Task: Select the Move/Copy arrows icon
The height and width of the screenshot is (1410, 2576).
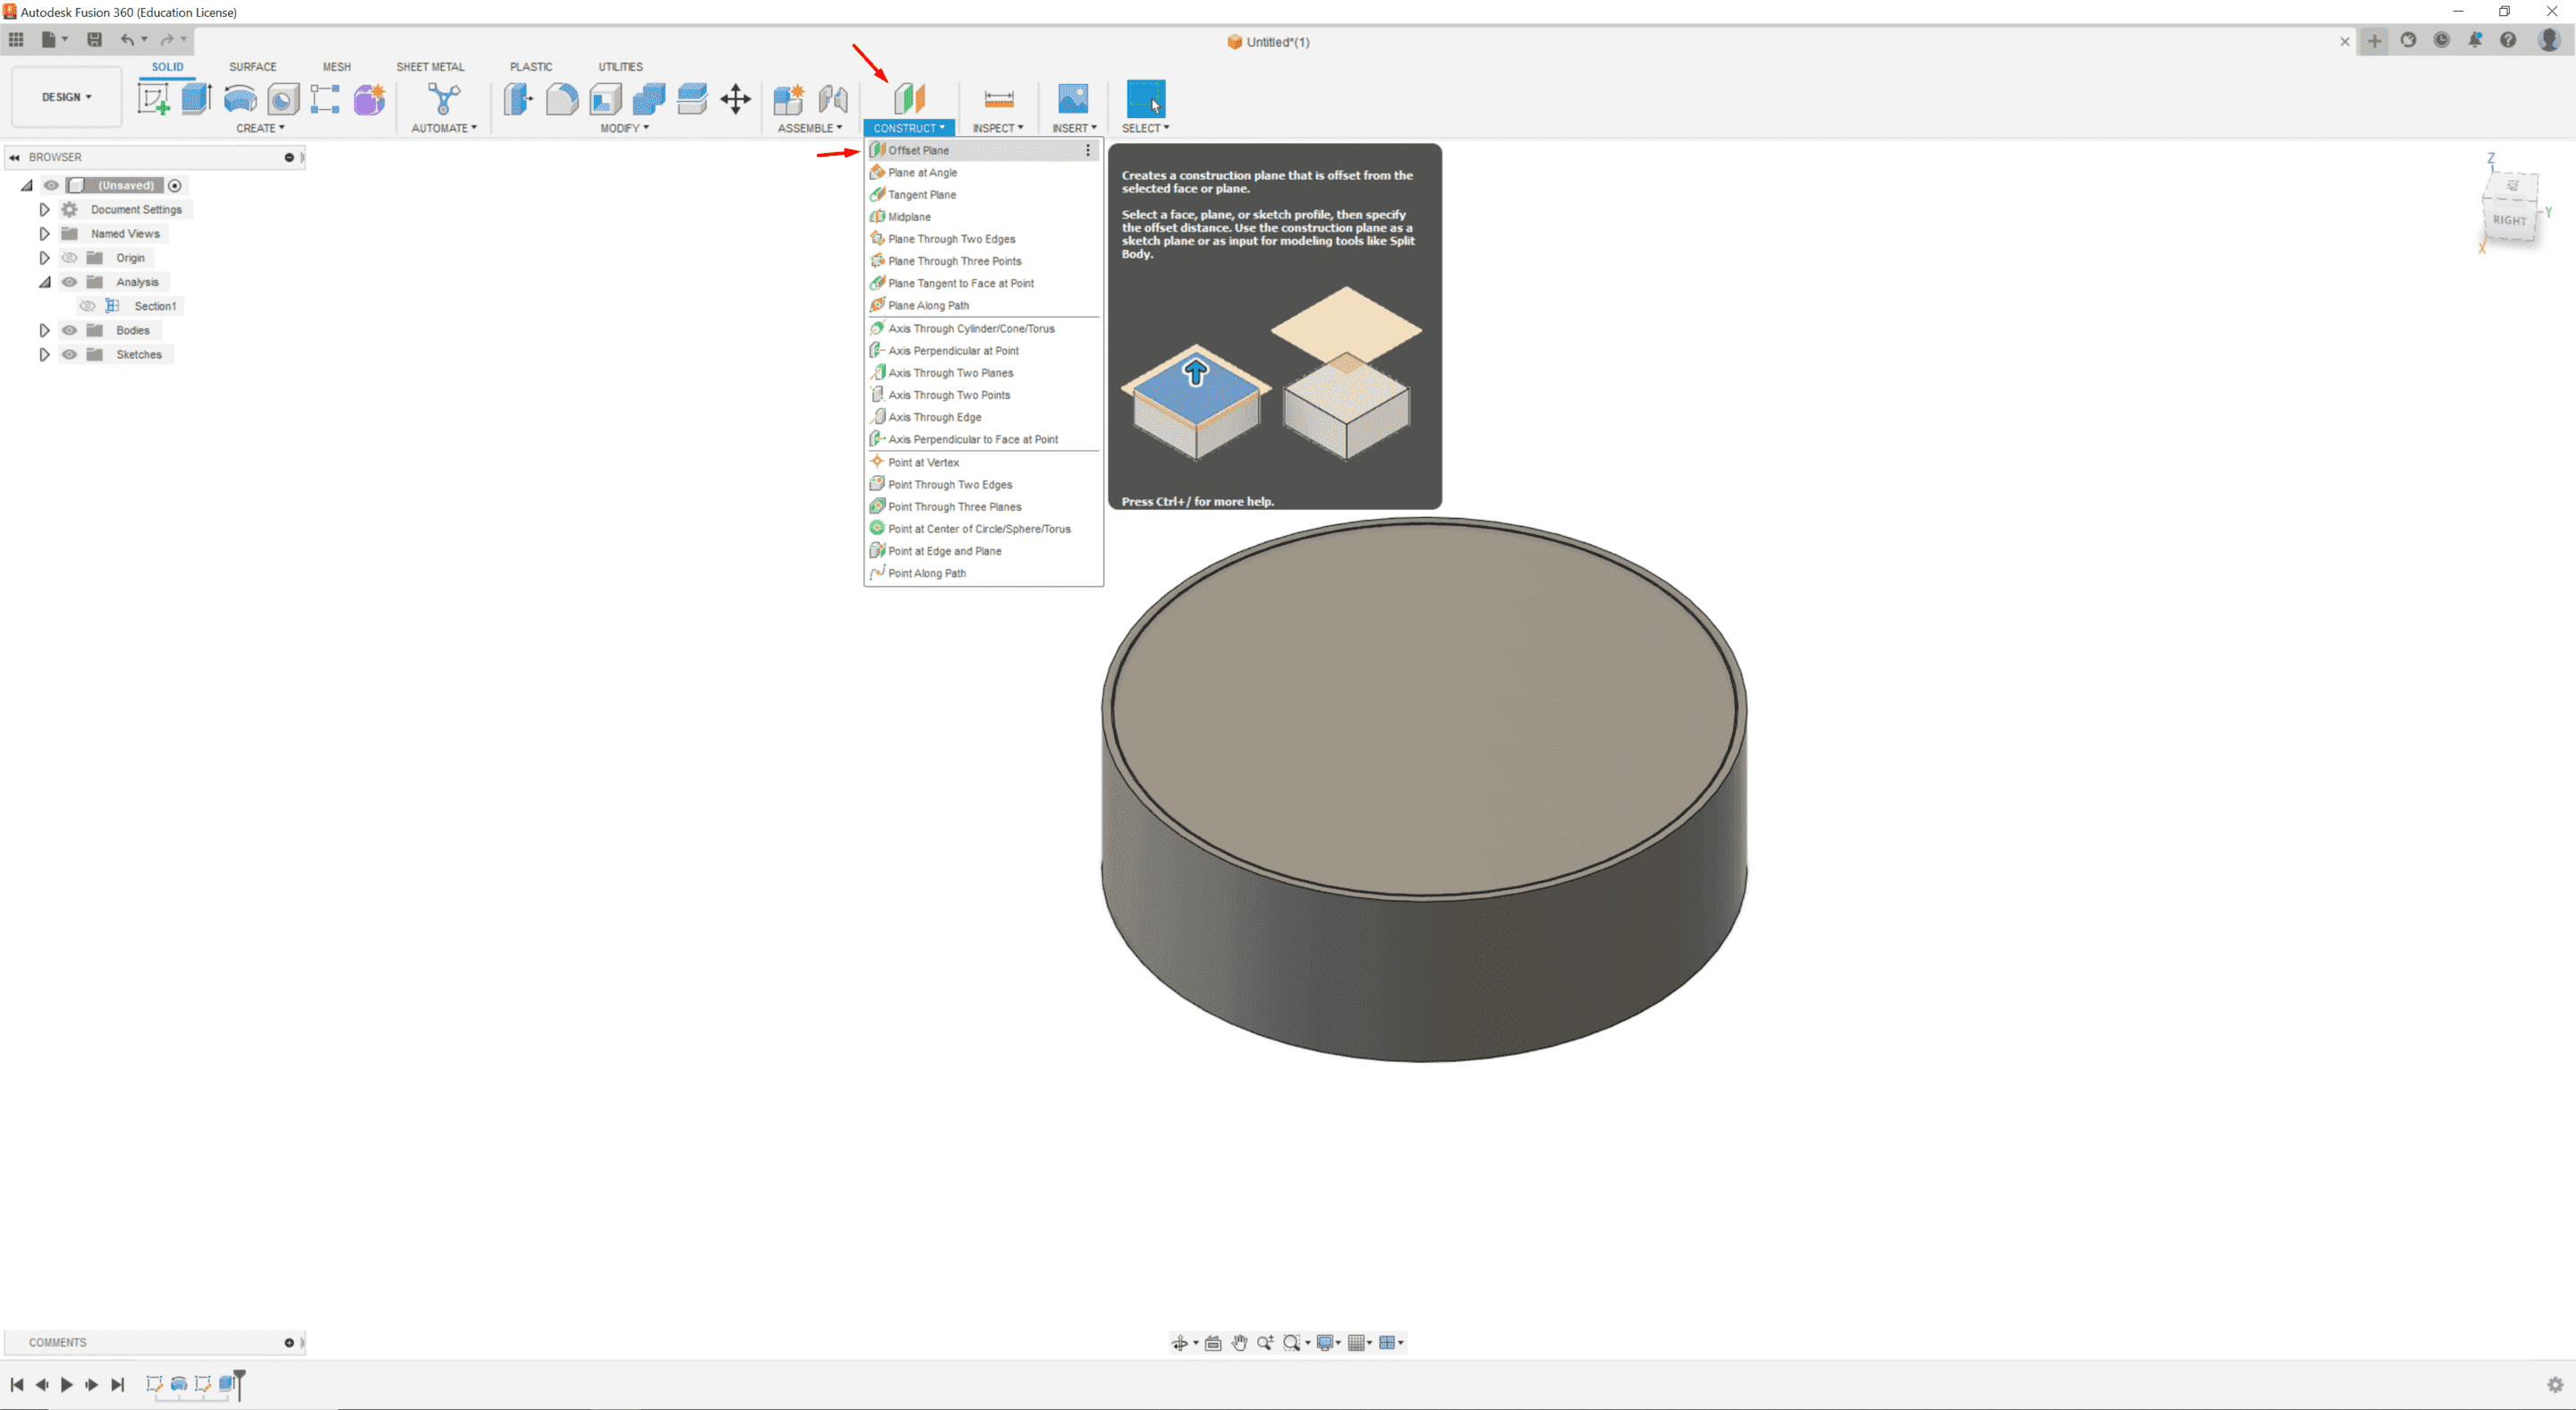Action: pos(735,98)
